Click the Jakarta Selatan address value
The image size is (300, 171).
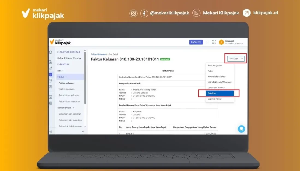click(x=140, y=93)
